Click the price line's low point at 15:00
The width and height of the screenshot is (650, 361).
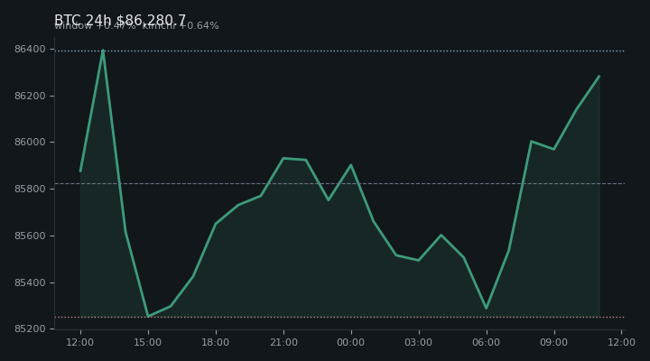click(x=148, y=316)
